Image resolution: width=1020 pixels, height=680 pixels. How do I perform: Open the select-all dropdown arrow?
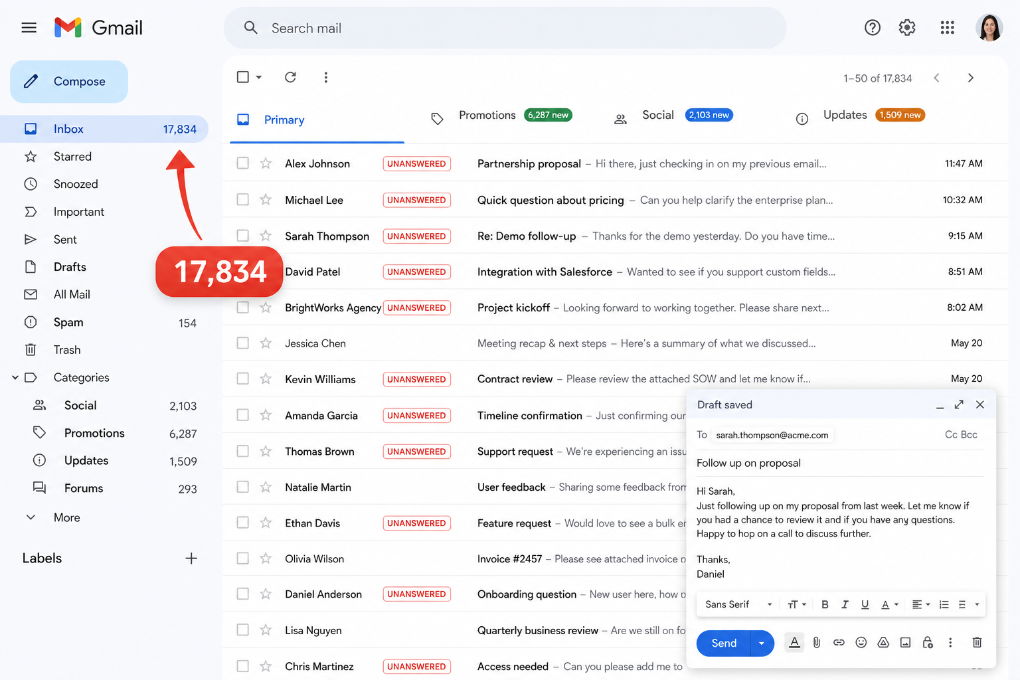(259, 77)
